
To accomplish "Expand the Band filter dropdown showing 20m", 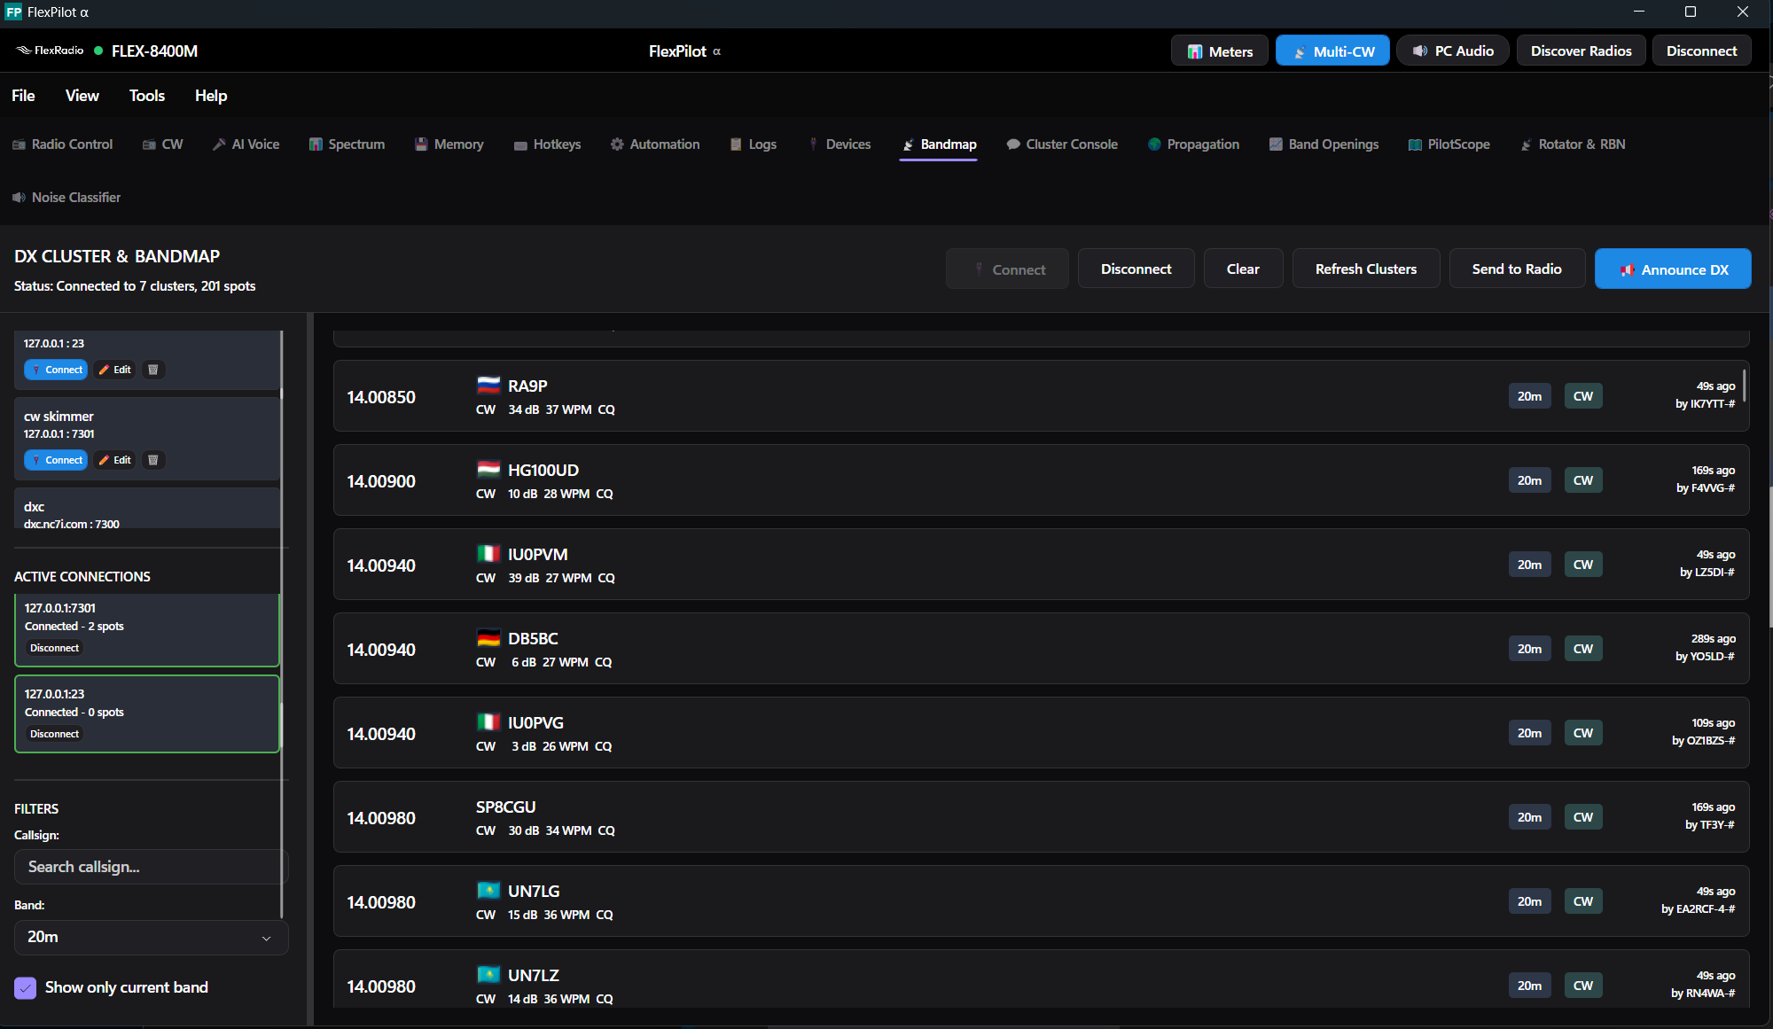I will click(x=151, y=937).
